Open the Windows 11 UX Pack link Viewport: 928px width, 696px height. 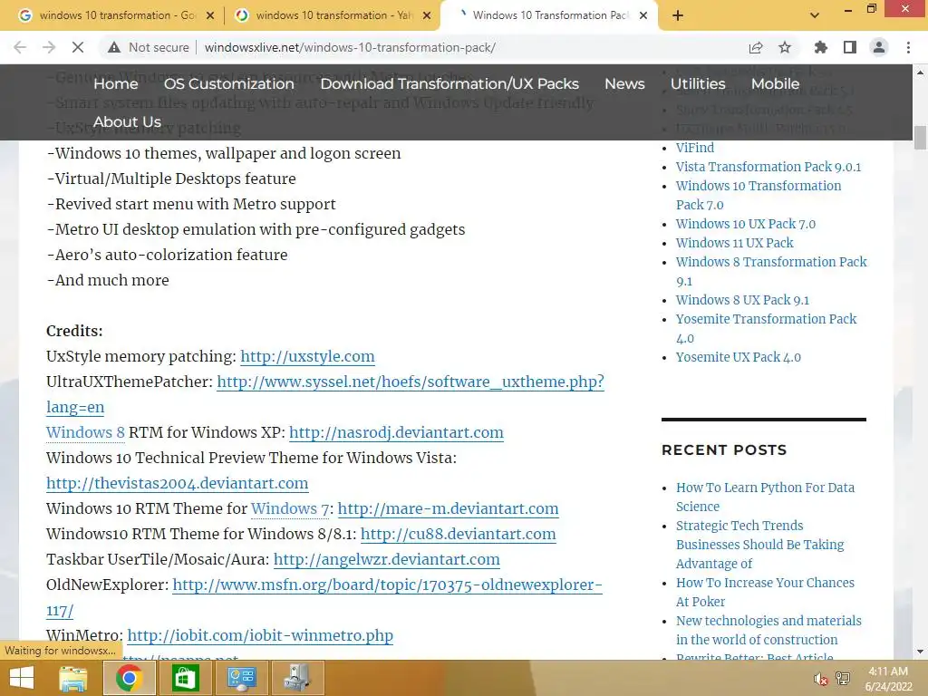[x=734, y=243]
